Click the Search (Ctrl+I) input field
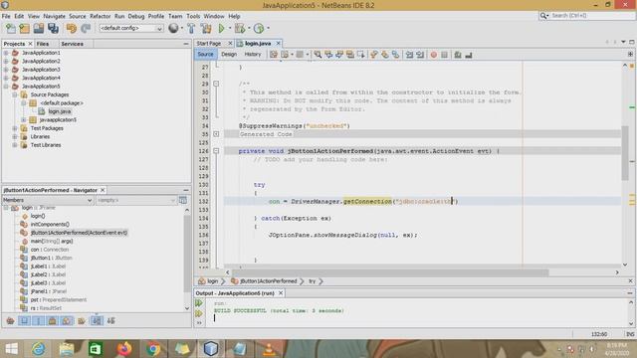637x358 pixels. (x=593, y=16)
